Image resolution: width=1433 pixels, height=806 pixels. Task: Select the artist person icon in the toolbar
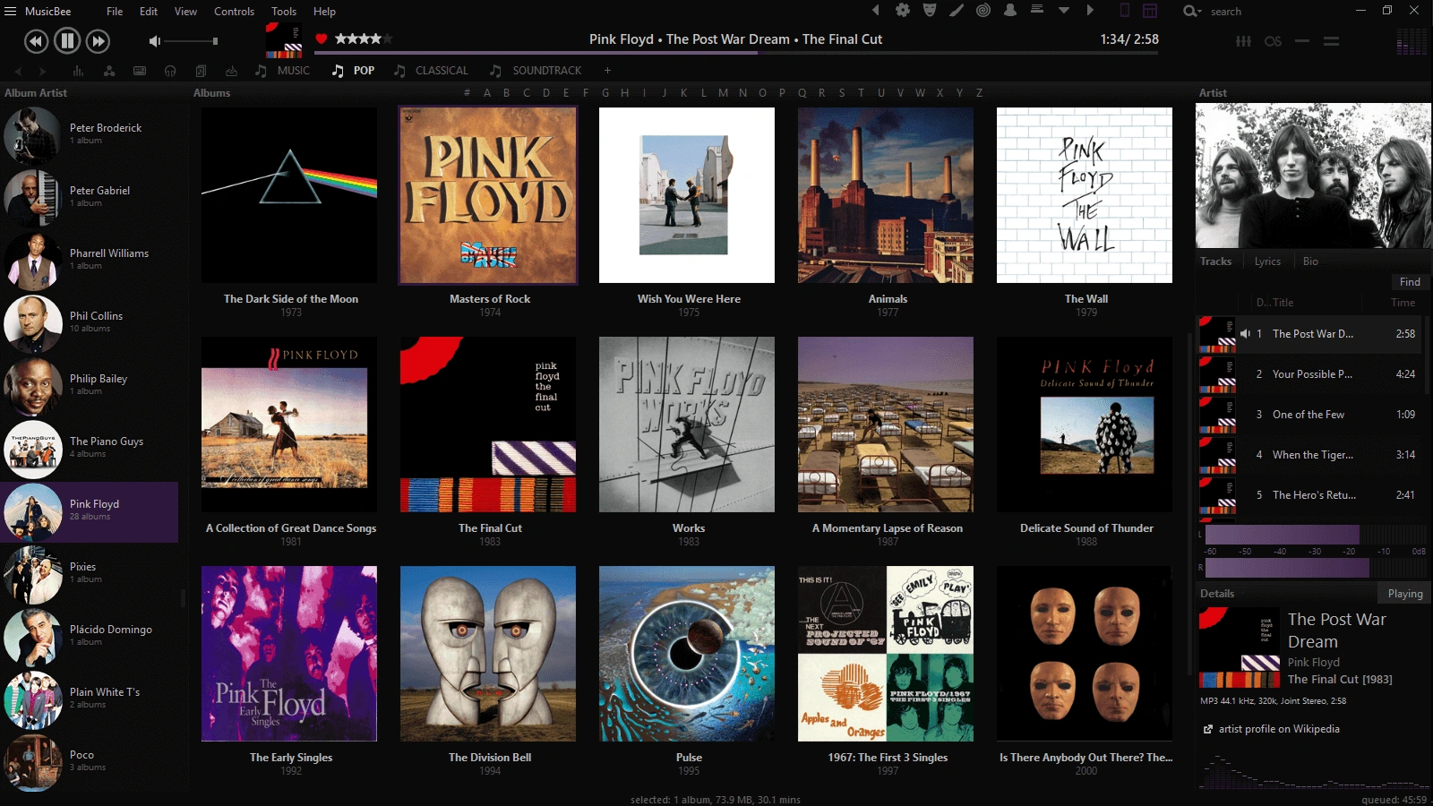[1009, 10]
